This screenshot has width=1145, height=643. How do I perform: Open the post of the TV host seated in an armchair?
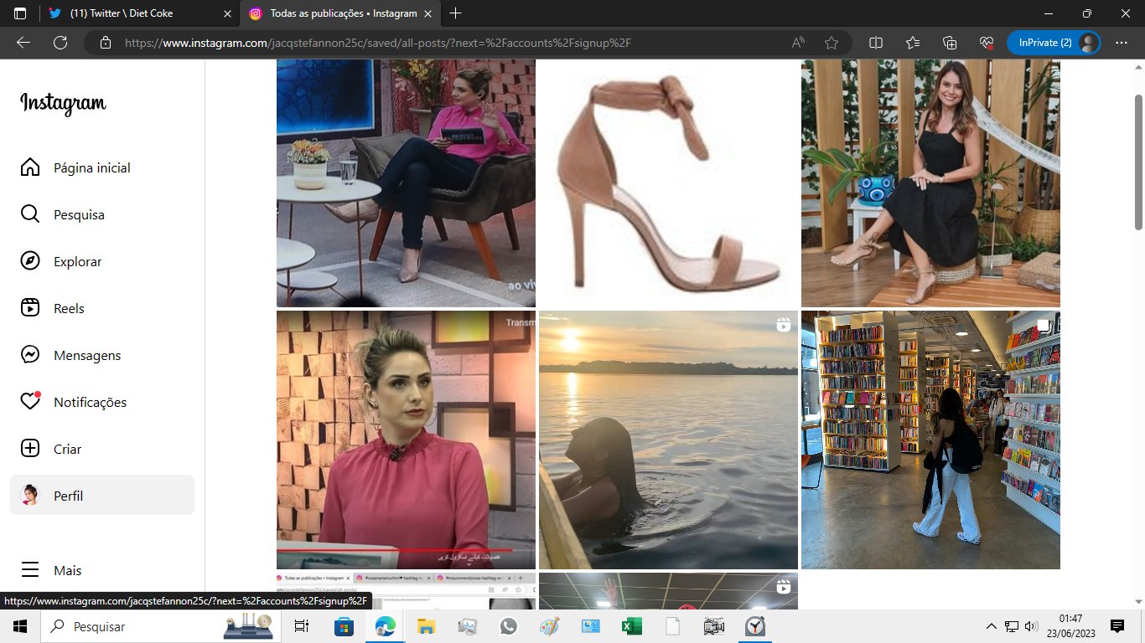406,183
